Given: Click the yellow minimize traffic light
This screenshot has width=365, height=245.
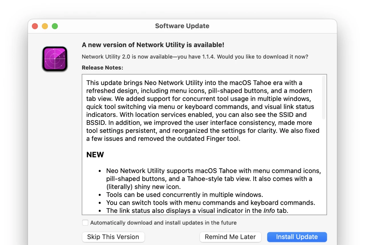Looking at the screenshot, I should pos(45,26).
